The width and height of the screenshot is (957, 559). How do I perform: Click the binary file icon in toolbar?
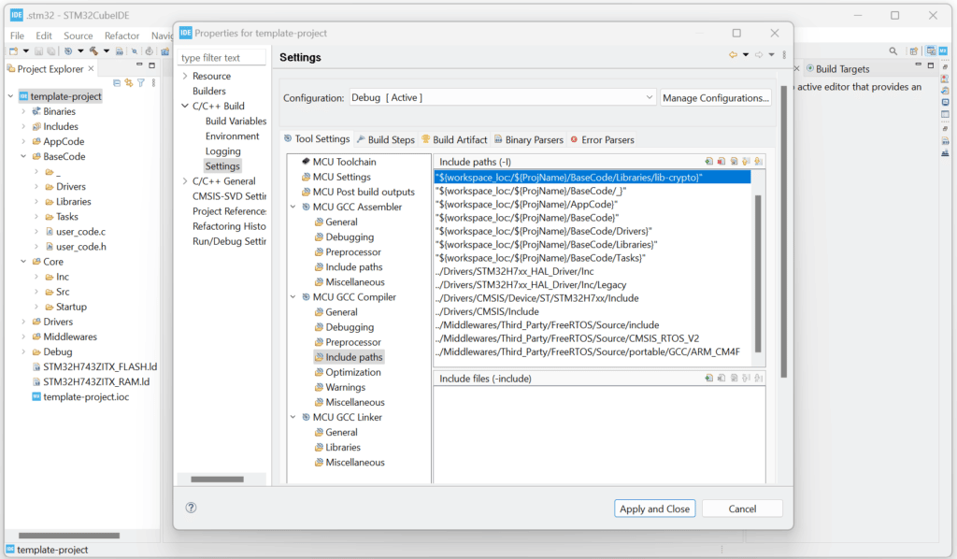pos(119,51)
